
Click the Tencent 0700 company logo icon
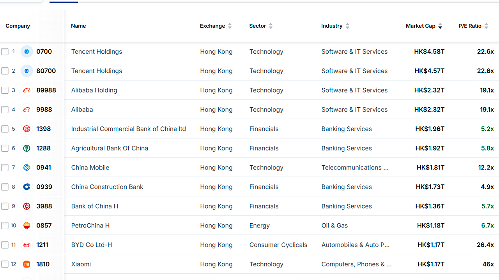pos(27,51)
